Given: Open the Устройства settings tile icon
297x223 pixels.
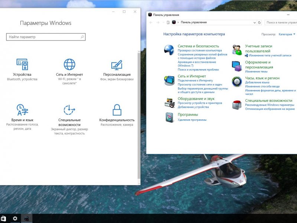Looking at the screenshot, I should coord(22,64).
